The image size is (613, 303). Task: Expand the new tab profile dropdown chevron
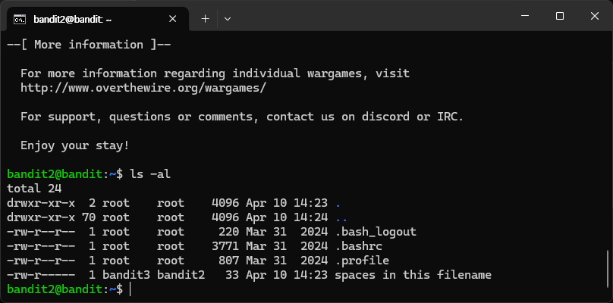pos(228,19)
